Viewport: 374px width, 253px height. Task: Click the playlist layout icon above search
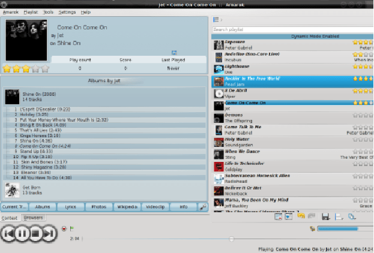[x=216, y=20]
